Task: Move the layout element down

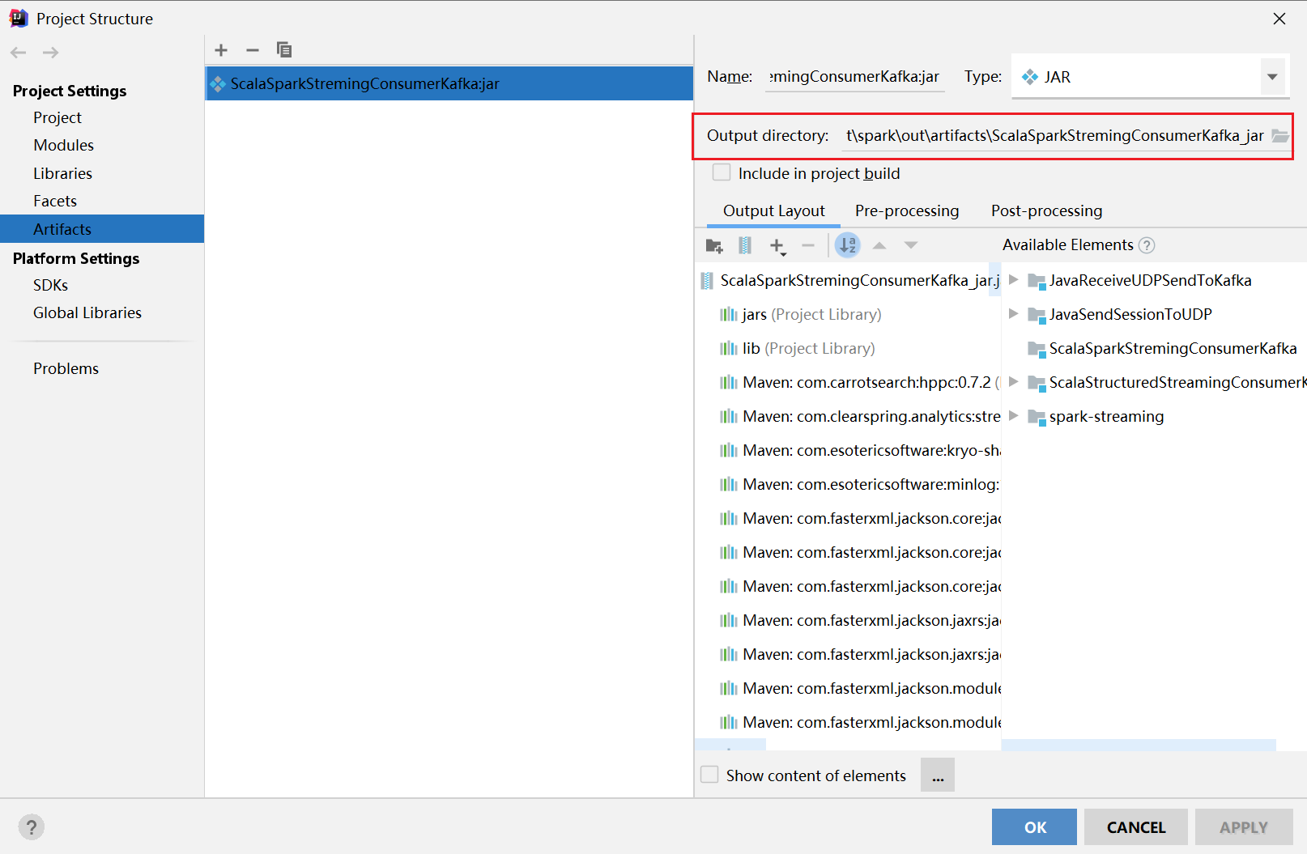Action: click(x=911, y=245)
